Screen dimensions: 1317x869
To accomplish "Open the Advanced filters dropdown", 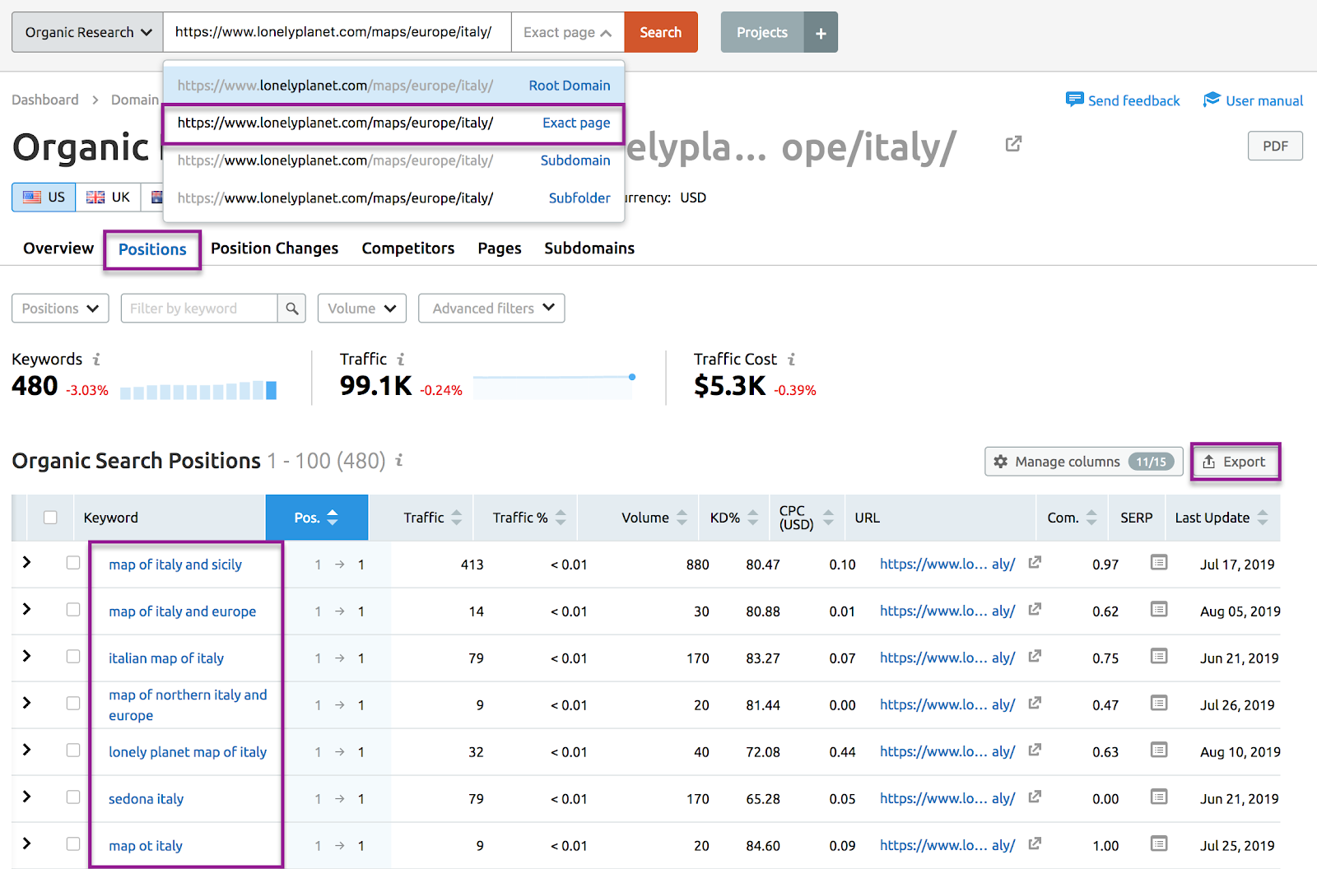I will coord(491,309).
